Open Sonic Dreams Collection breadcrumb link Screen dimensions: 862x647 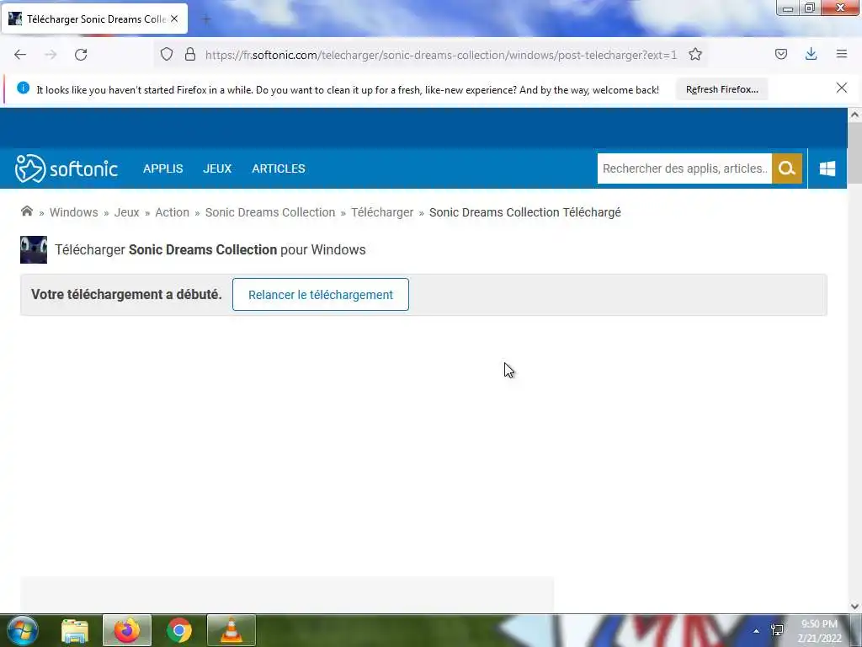coord(270,212)
